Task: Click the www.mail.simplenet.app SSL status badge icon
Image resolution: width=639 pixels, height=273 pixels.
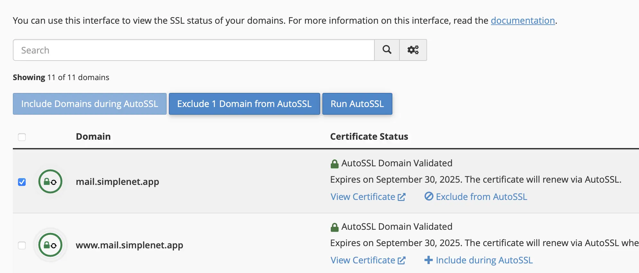Action: pos(50,245)
